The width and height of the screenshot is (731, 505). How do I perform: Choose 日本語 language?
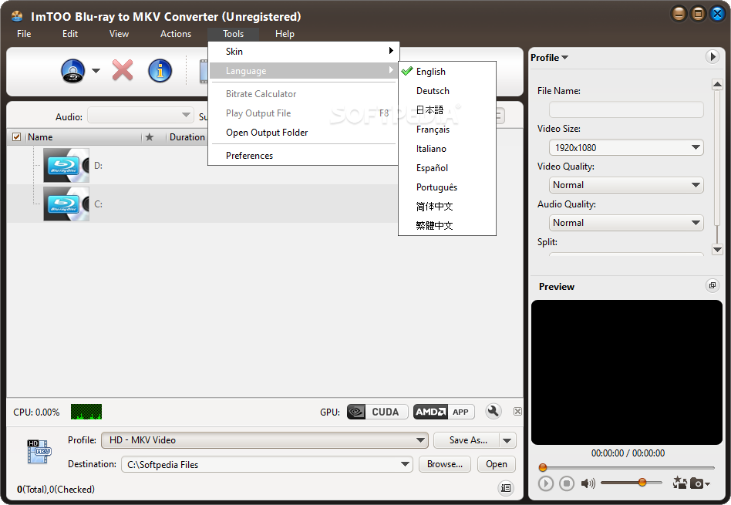coord(447,110)
